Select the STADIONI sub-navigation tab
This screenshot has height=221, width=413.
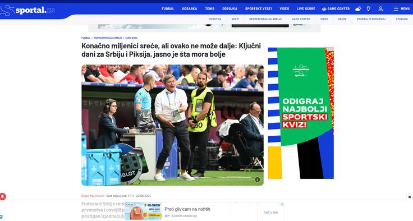[x=402, y=19]
